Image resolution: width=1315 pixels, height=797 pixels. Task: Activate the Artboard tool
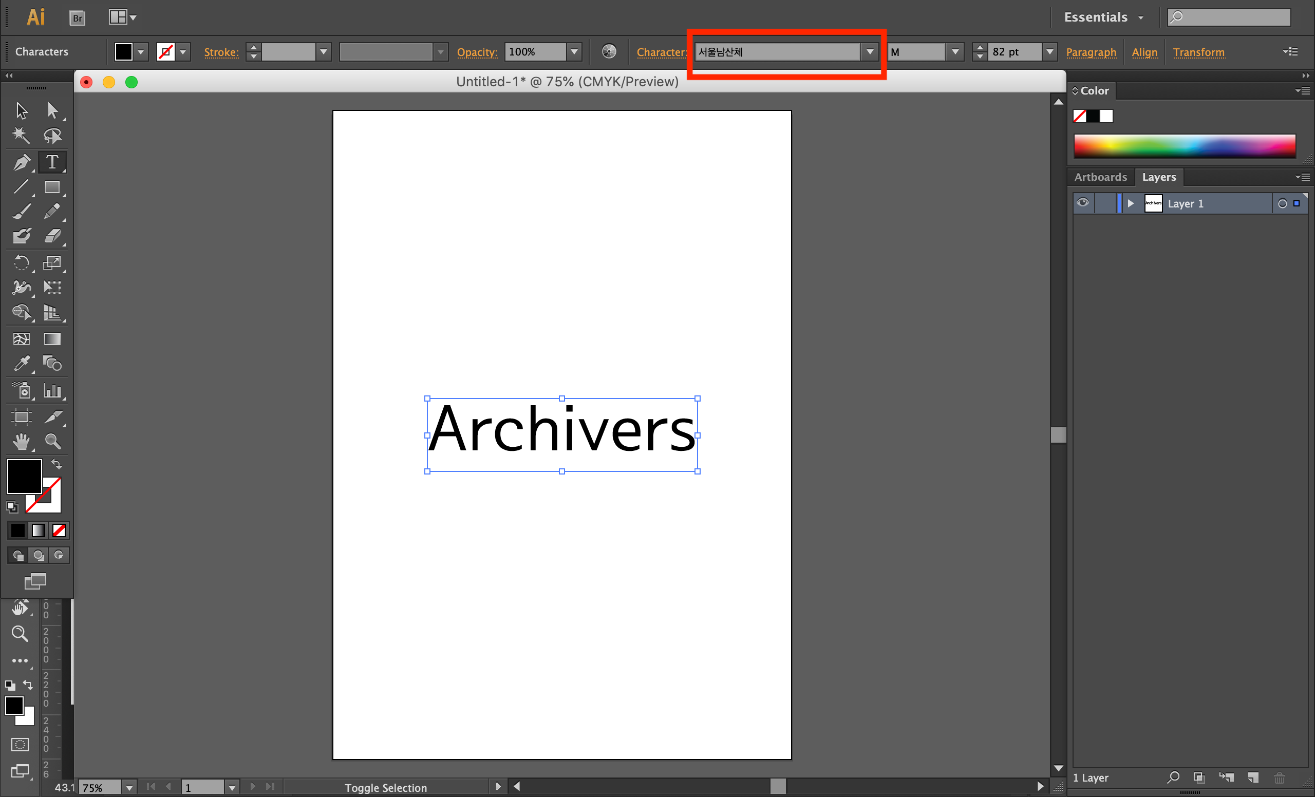22,416
